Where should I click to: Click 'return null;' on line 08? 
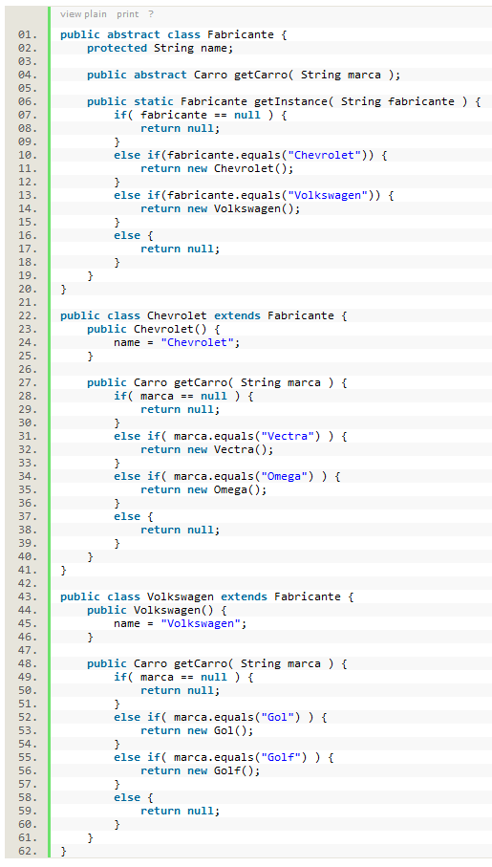(181, 128)
